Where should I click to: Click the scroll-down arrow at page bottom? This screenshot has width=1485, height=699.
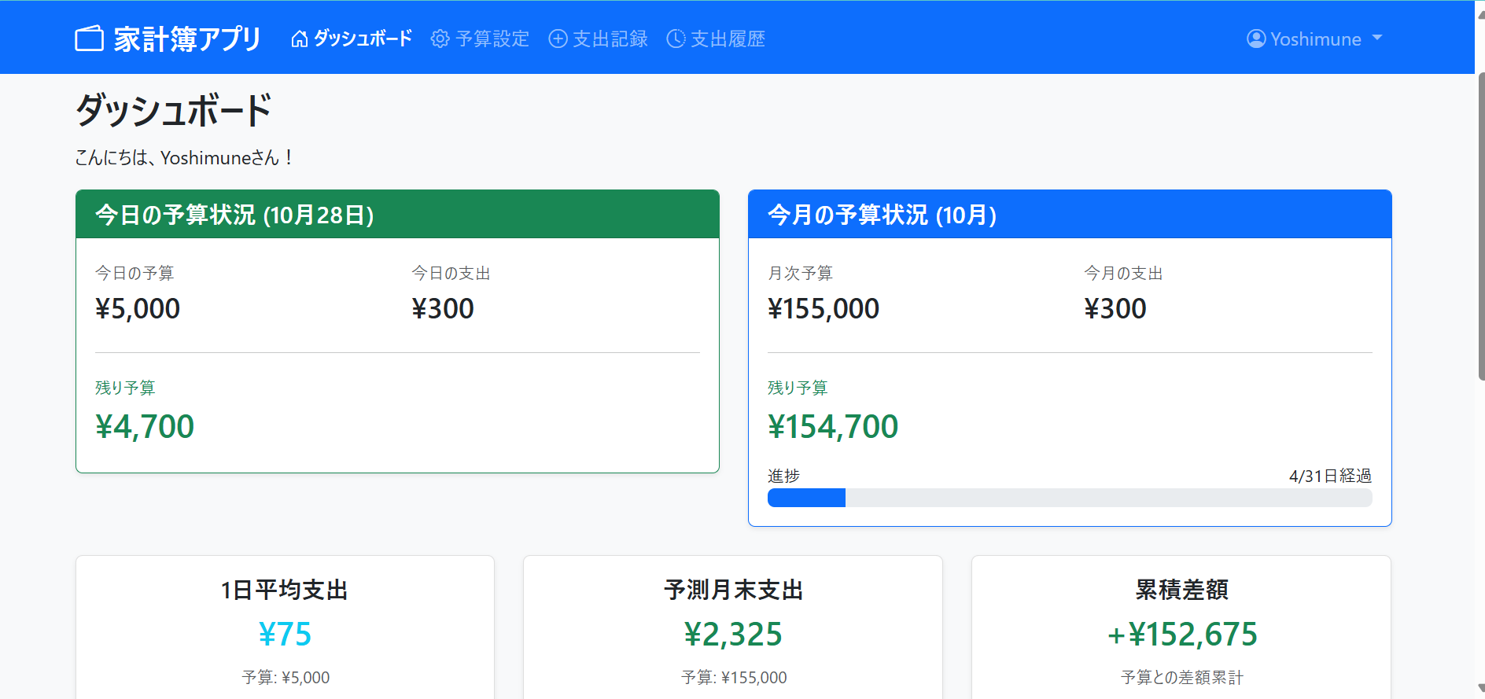1480,689
